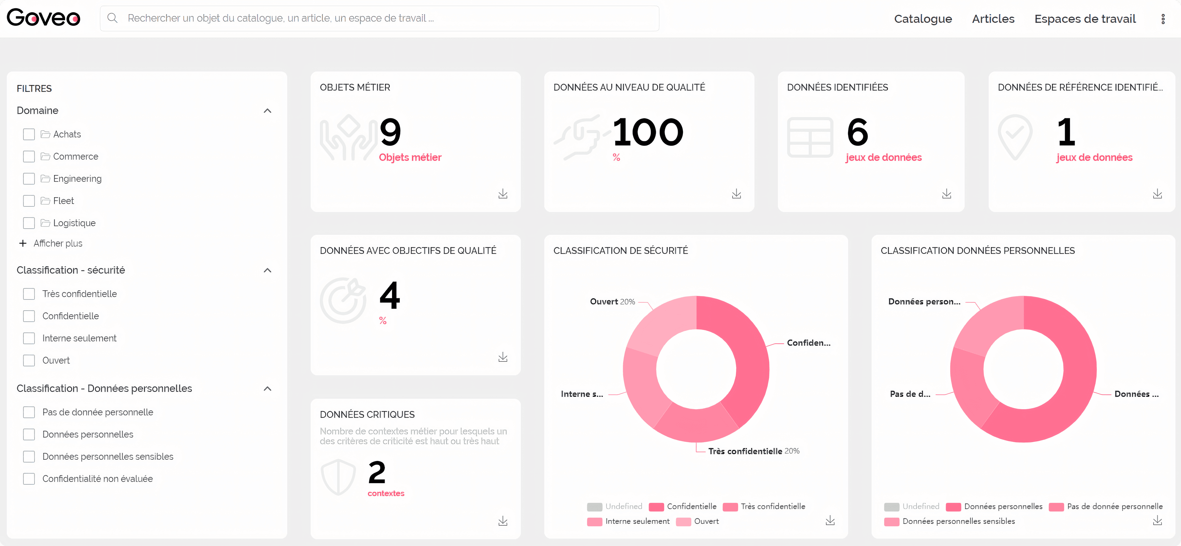1181x546 pixels.
Task: Click the Fleet folder icon
Action: click(x=45, y=201)
